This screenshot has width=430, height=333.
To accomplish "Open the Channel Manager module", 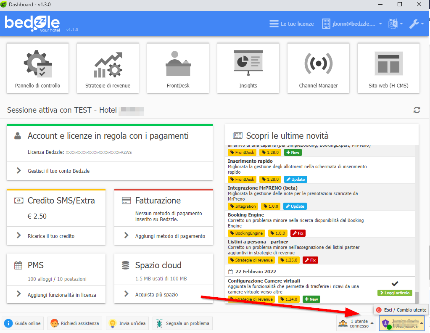I will 318,68.
